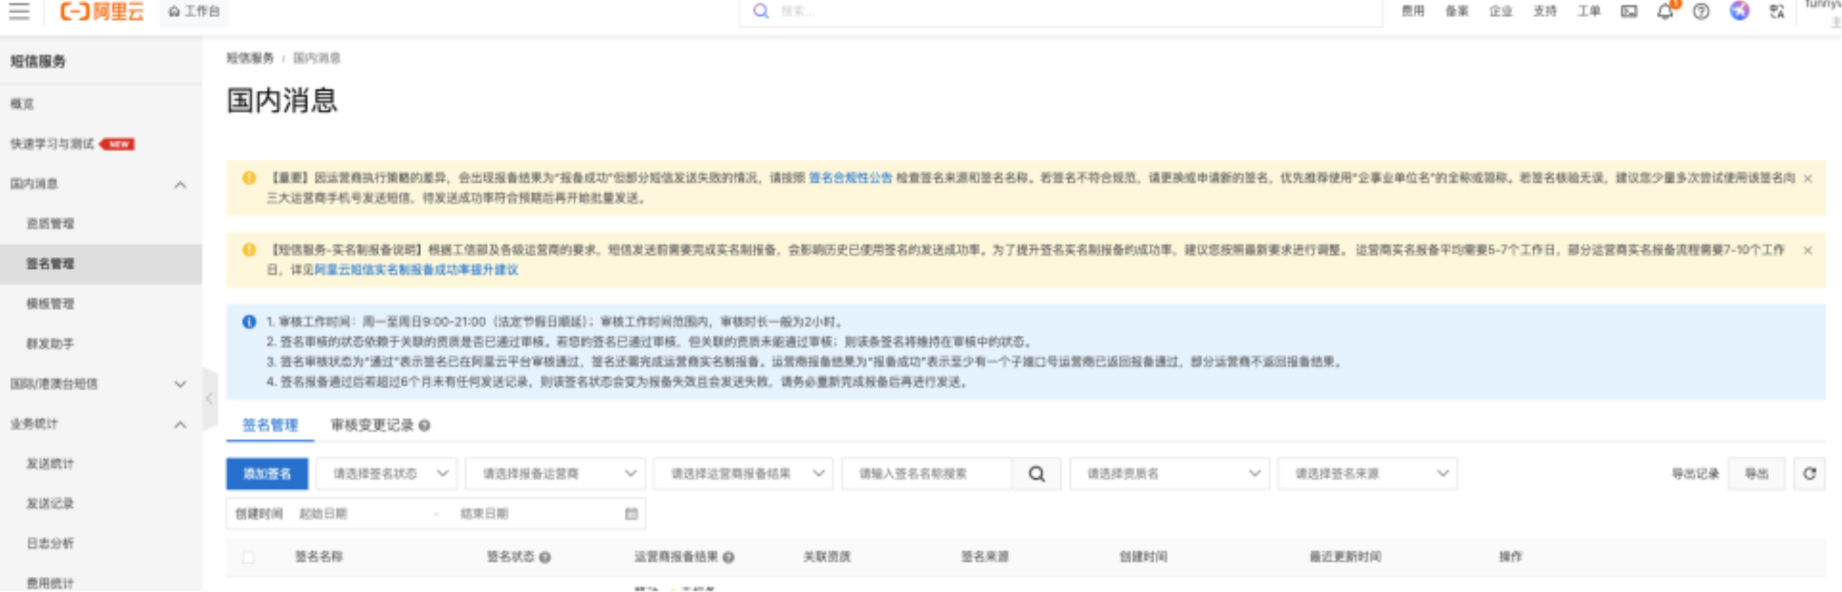Refresh the signature list
1842x592 pixels.
pos(1809,474)
